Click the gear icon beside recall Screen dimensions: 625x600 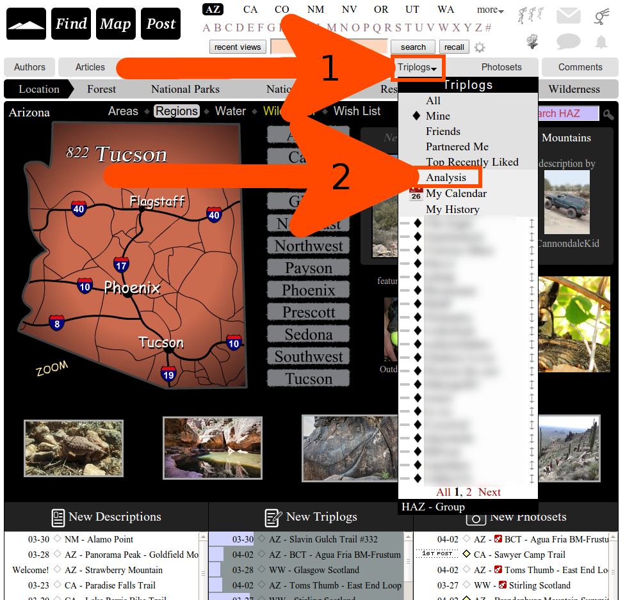pos(480,47)
